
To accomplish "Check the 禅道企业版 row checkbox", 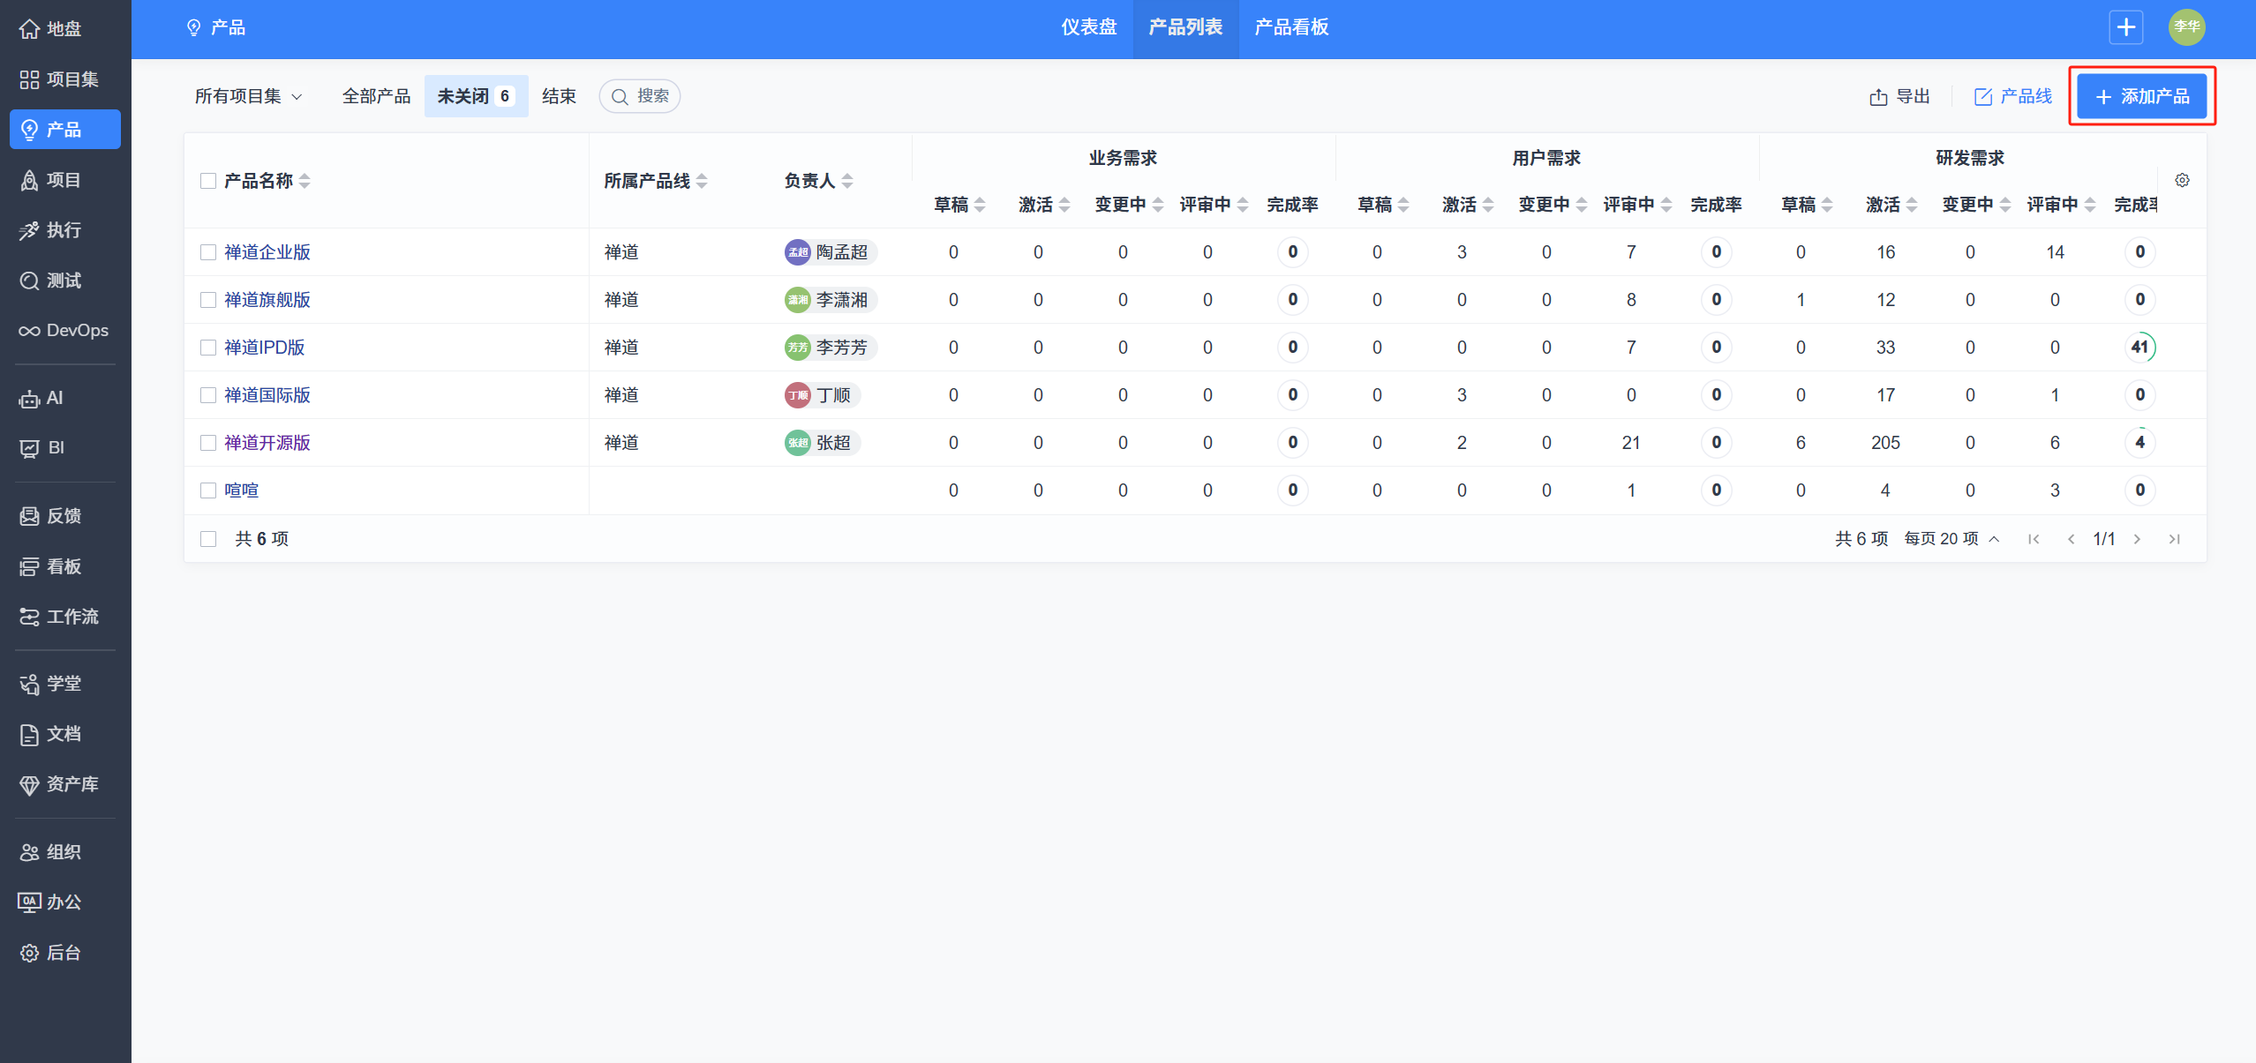I will pyautogui.click(x=208, y=252).
